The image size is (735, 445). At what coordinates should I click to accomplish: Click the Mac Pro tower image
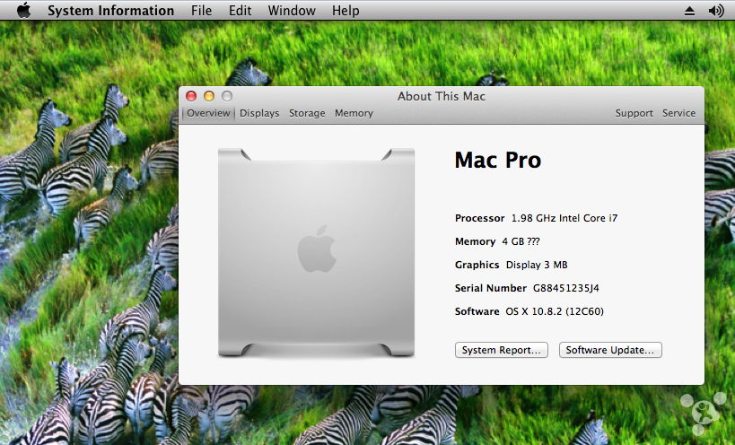coord(317,253)
